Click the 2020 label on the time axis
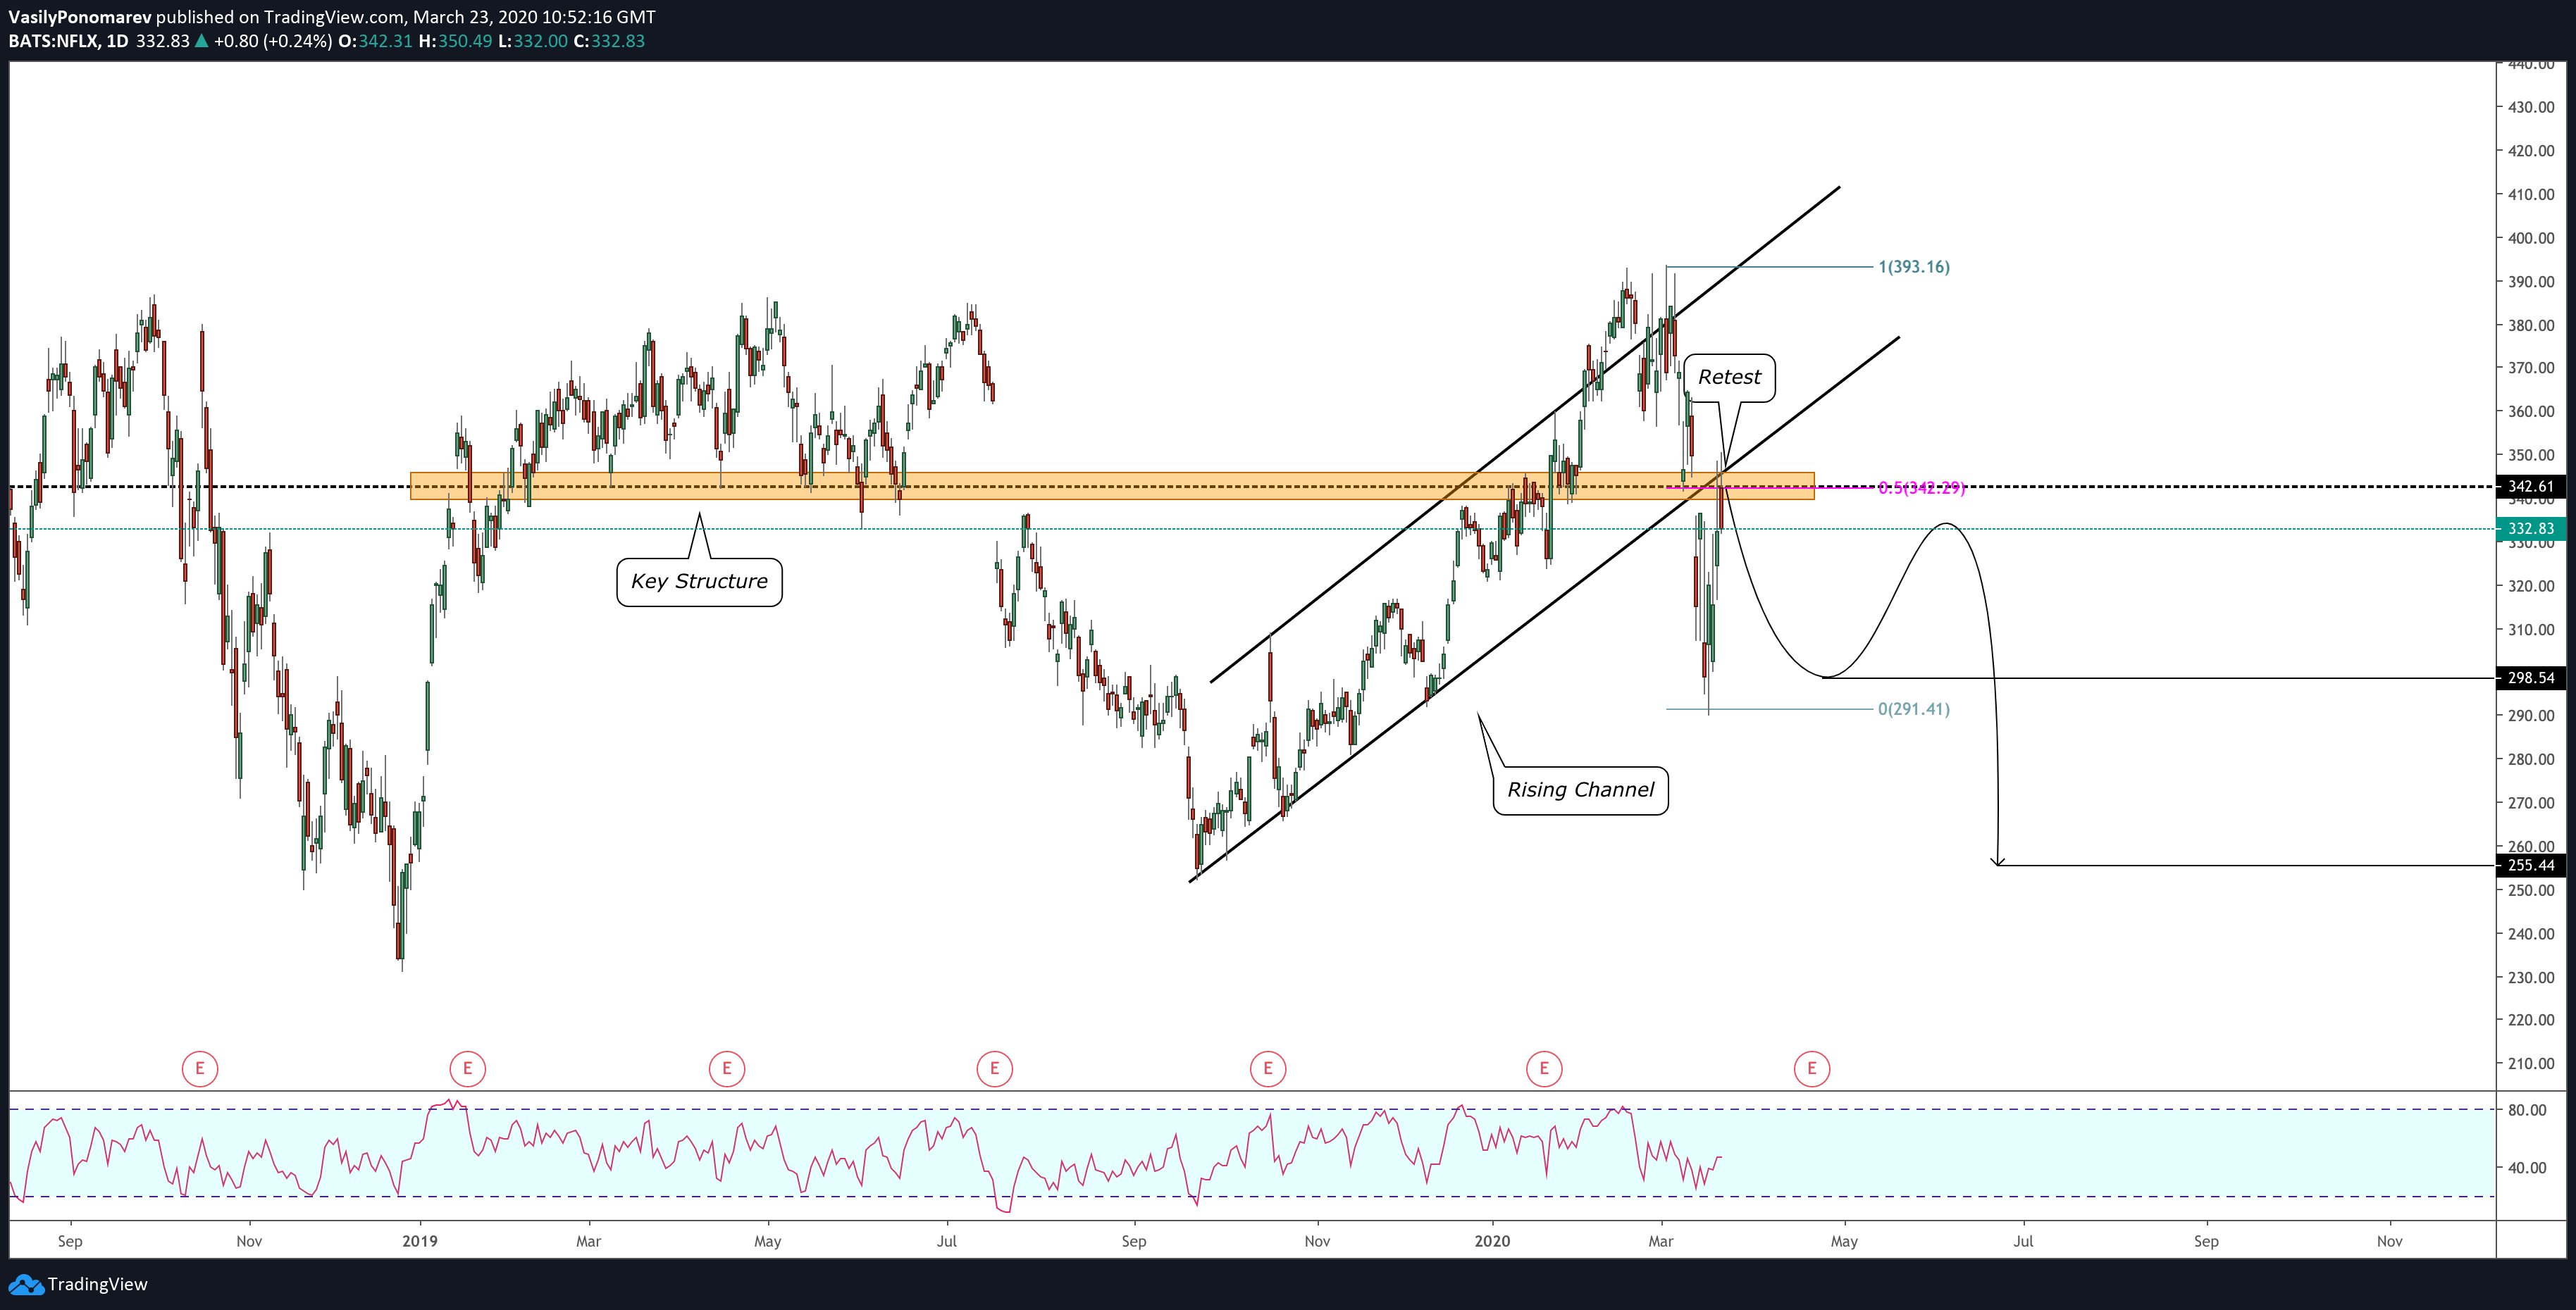The image size is (2576, 1310). [1492, 1241]
